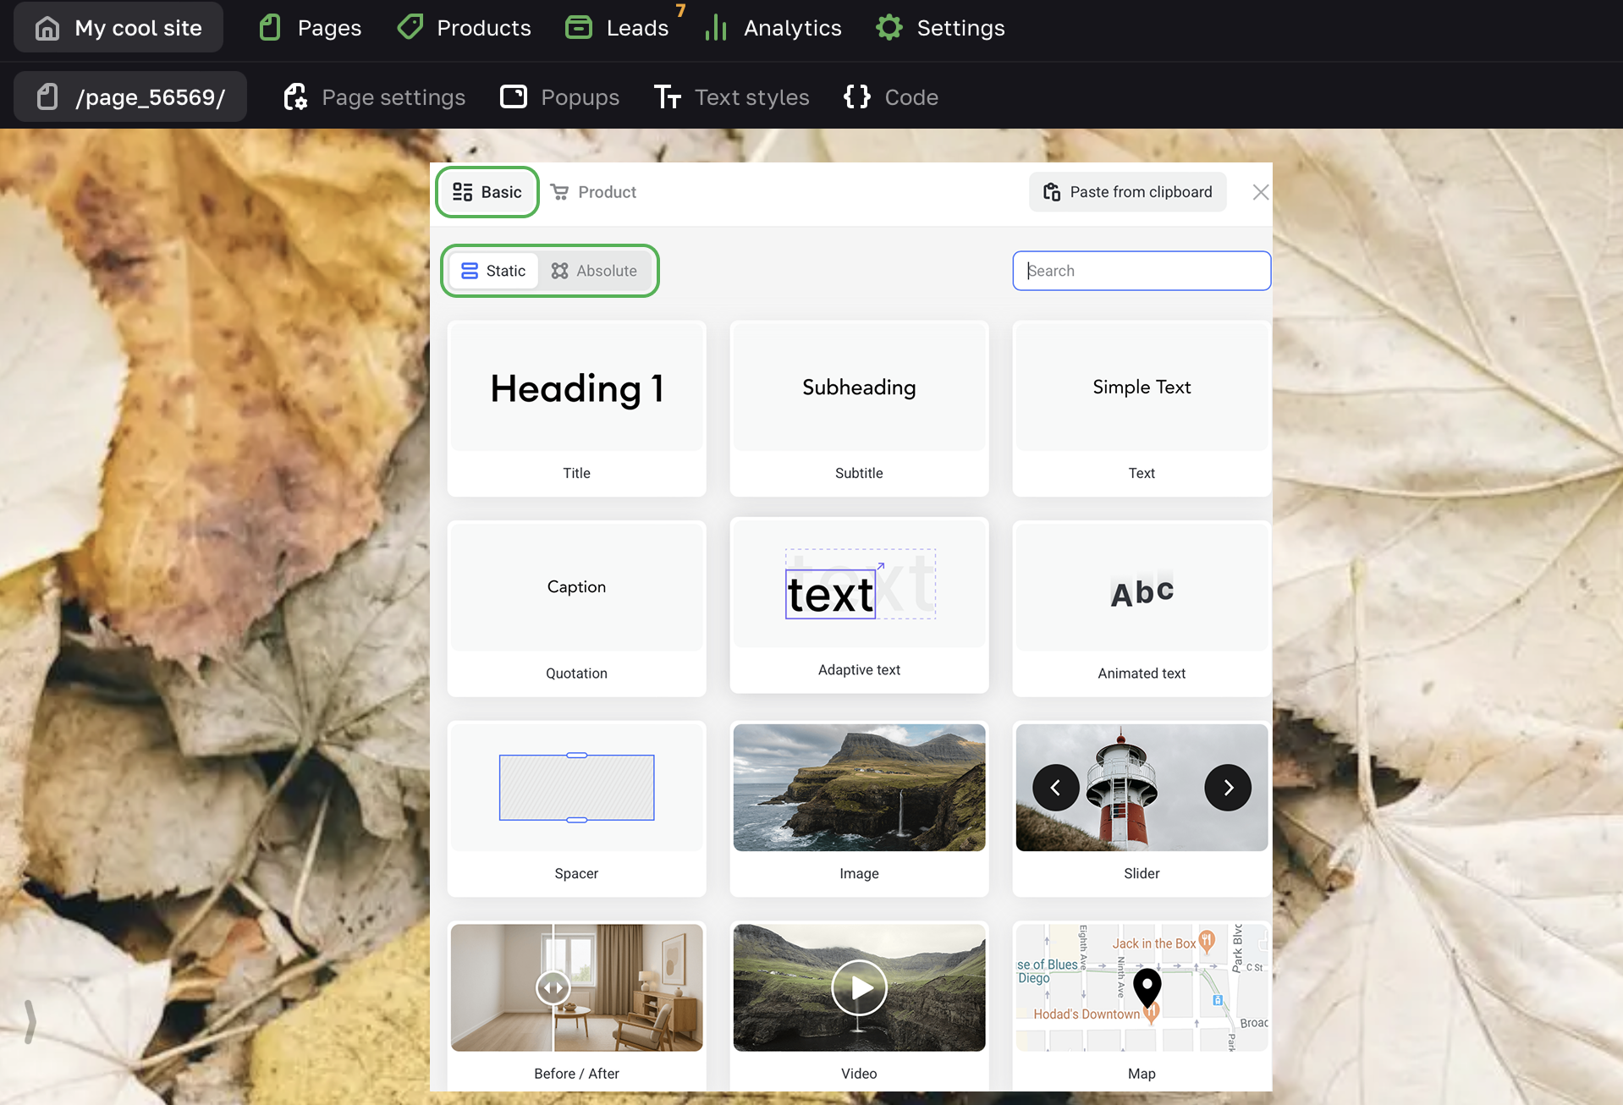Viewport: 1623px width, 1105px height.
Task: Add the Adaptive text block
Action: click(858, 606)
